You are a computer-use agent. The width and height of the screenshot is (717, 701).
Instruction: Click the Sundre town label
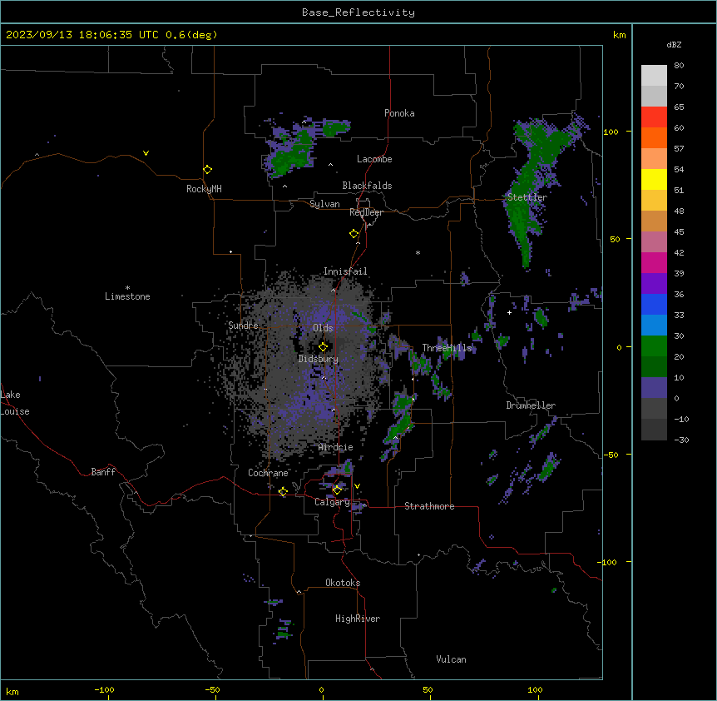(x=243, y=326)
